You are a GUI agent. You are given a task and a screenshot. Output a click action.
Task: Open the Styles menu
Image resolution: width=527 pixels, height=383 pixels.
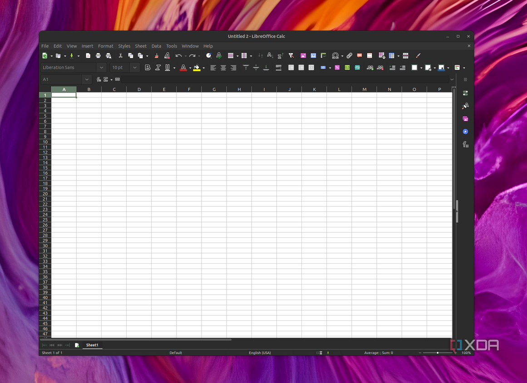[124, 46]
